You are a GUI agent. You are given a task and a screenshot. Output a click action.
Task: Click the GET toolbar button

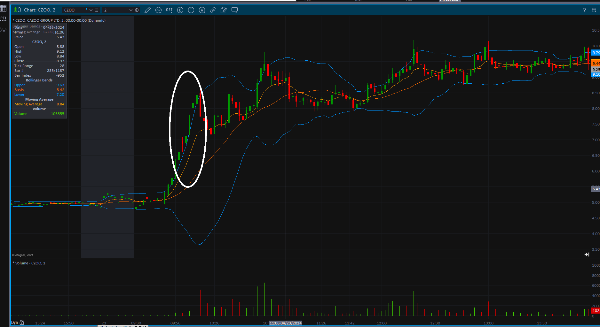pyautogui.click(x=169, y=10)
